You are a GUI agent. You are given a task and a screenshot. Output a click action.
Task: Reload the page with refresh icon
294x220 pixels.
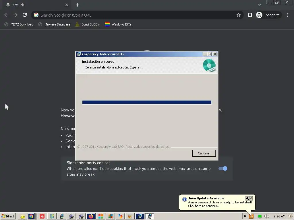tap(25, 15)
